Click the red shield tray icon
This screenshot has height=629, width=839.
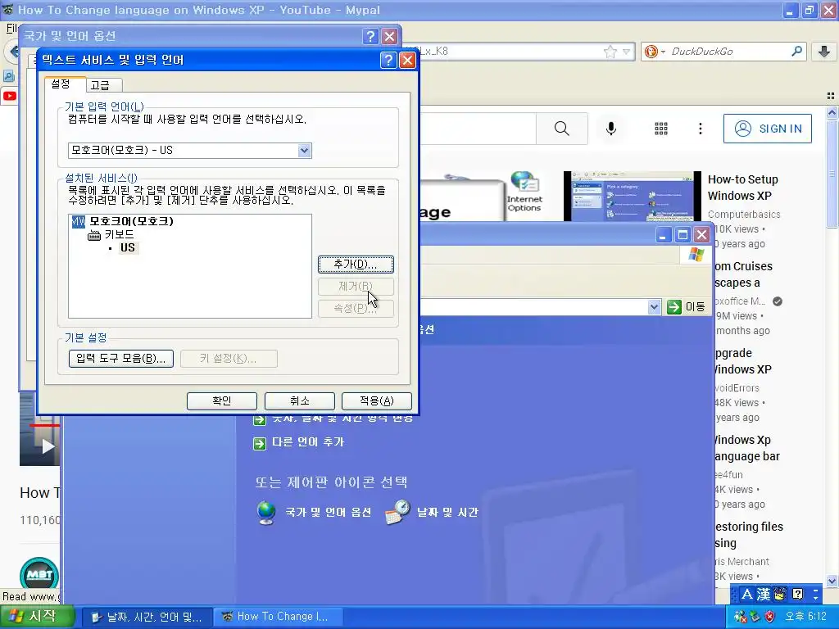click(x=769, y=617)
